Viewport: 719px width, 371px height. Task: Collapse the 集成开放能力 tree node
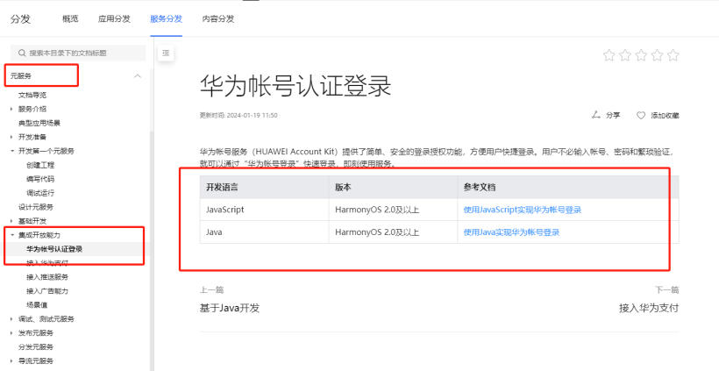point(12,235)
